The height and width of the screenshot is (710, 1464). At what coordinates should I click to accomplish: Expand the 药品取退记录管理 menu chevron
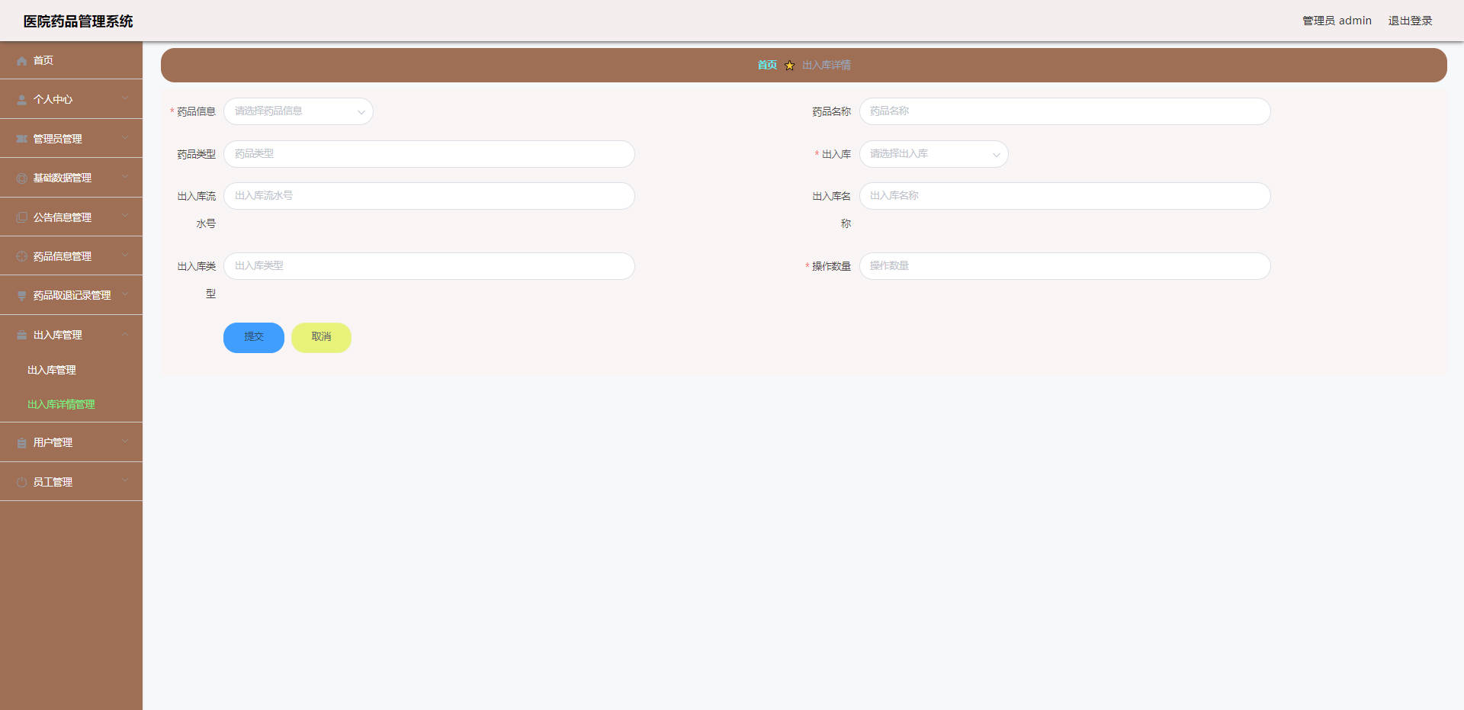point(125,294)
